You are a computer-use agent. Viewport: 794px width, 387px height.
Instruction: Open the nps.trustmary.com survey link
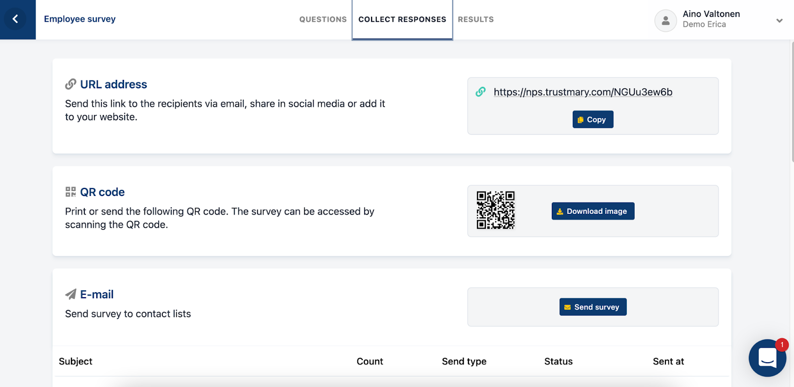coord(583,92)
